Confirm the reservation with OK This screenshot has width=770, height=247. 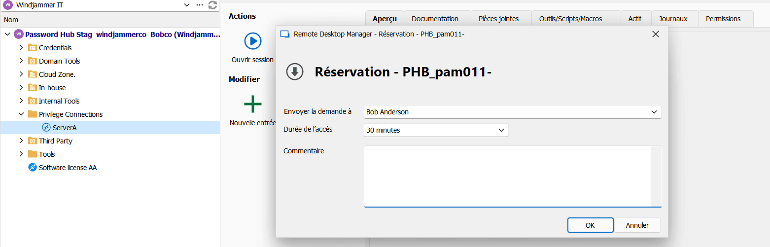pos(590,225)
